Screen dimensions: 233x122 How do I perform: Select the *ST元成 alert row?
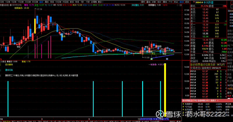(207, 107)
